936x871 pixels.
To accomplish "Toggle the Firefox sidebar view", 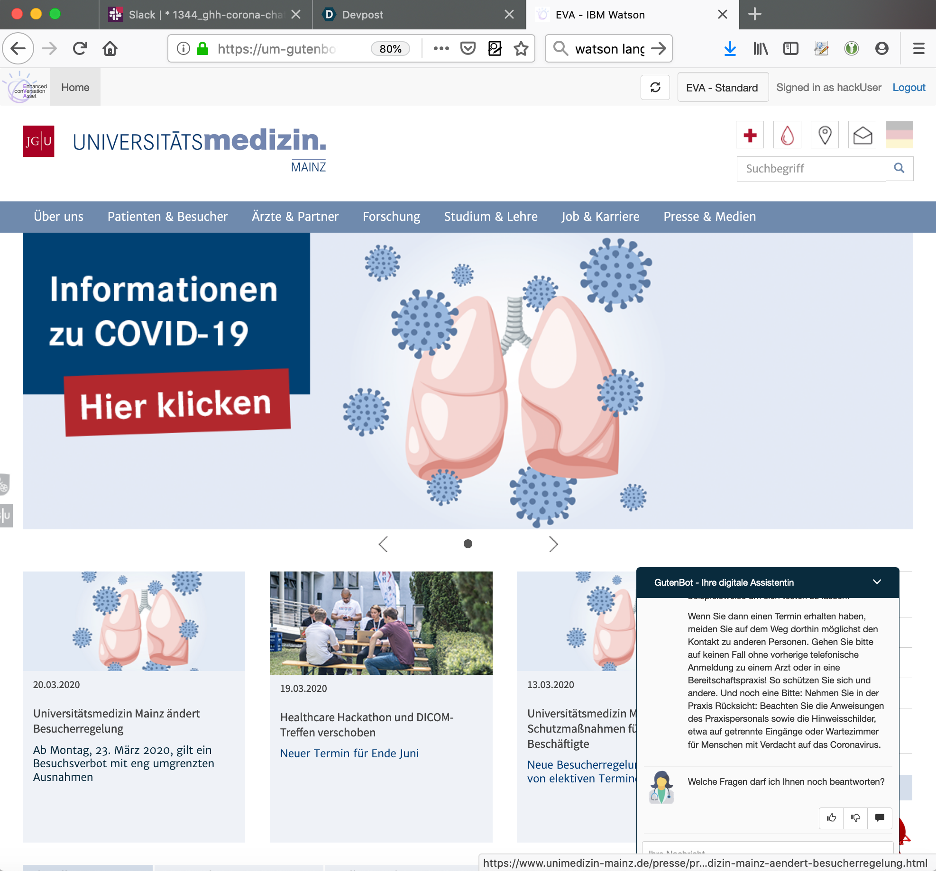I will click(x=790, y=48).
